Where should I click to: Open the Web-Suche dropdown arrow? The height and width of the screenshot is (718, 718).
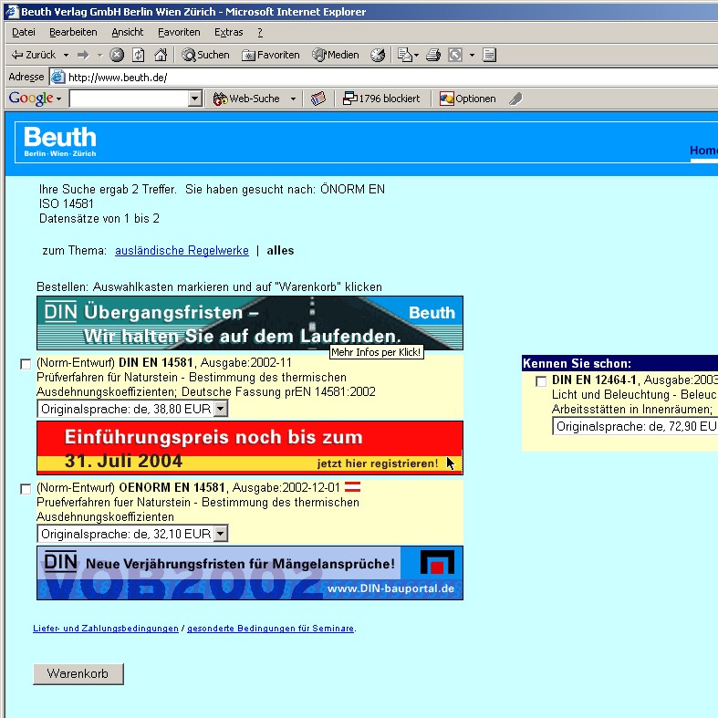tap(293, 99)
